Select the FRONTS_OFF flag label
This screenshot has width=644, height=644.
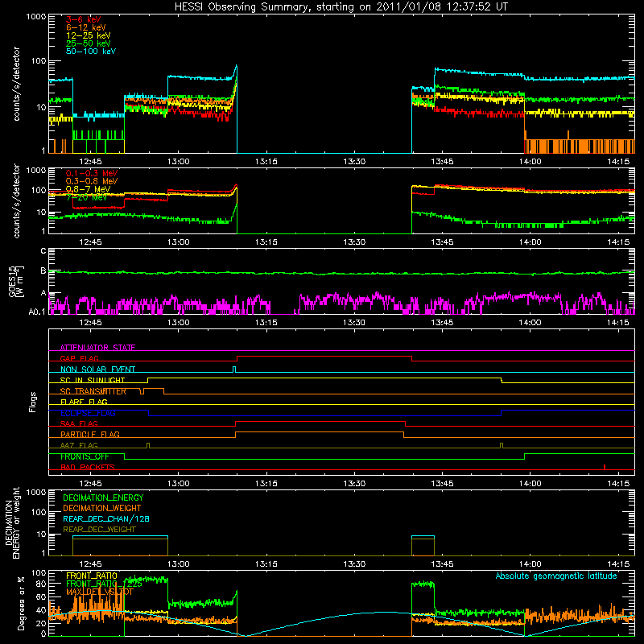[85, 456]
